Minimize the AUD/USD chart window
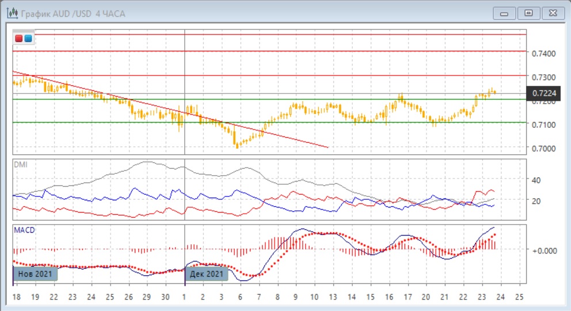Image resolution: width=571 pixels, height=311 pixels. 504,13
